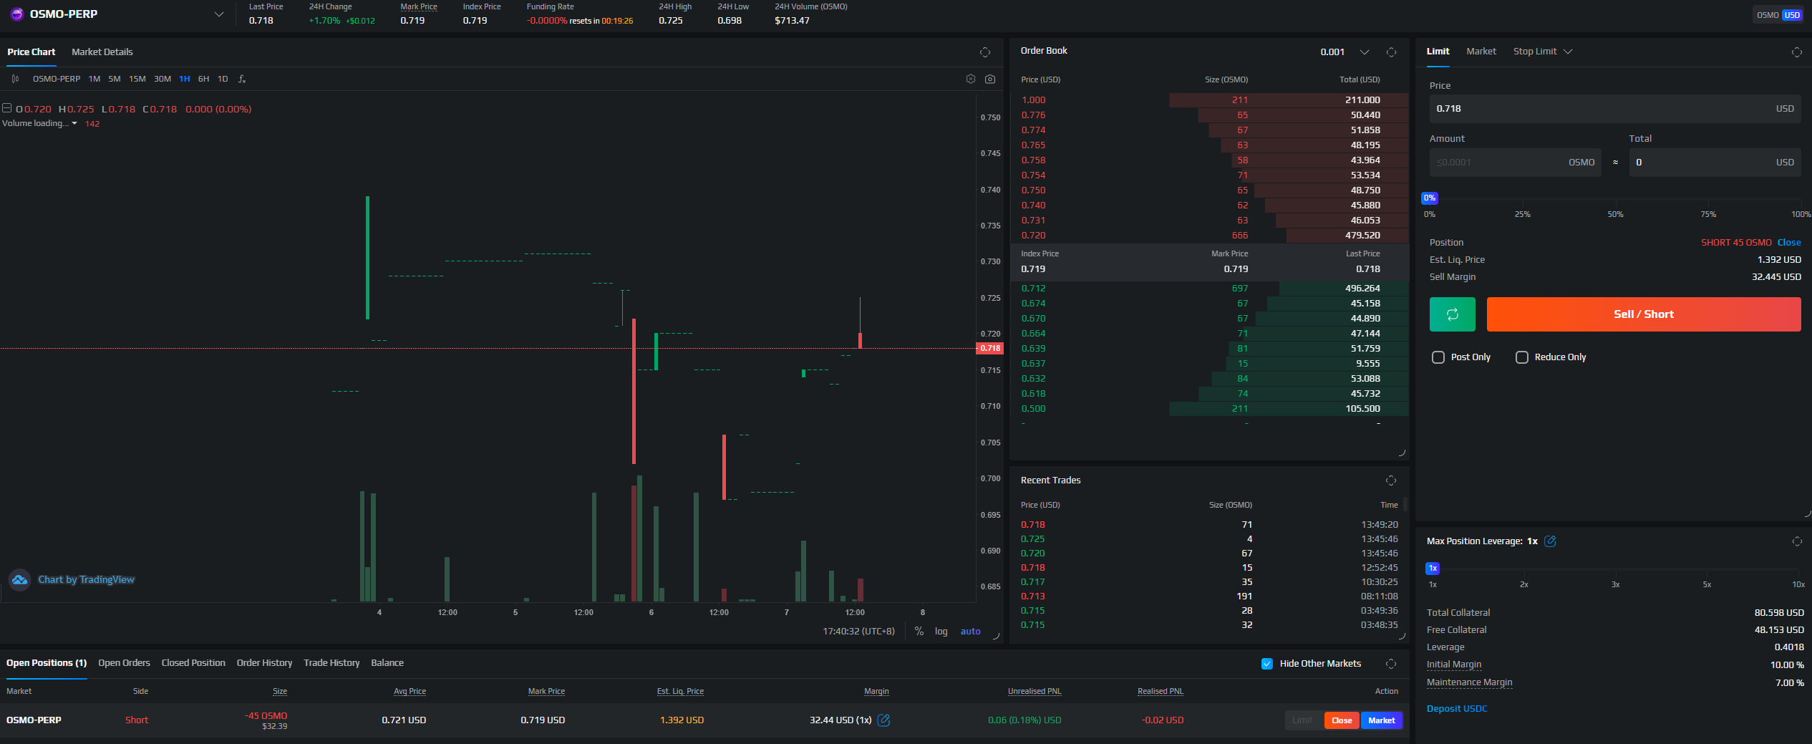Expand OSMO-PERP market selector
Viewport: 1812px width, 744px height.
click(219, 14)
